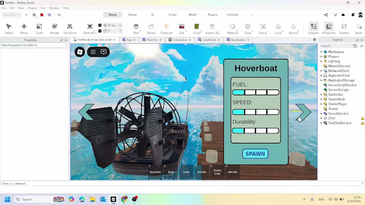
Task: Open the Untitled tab dropdown arrow
Action: pos(253,15)
